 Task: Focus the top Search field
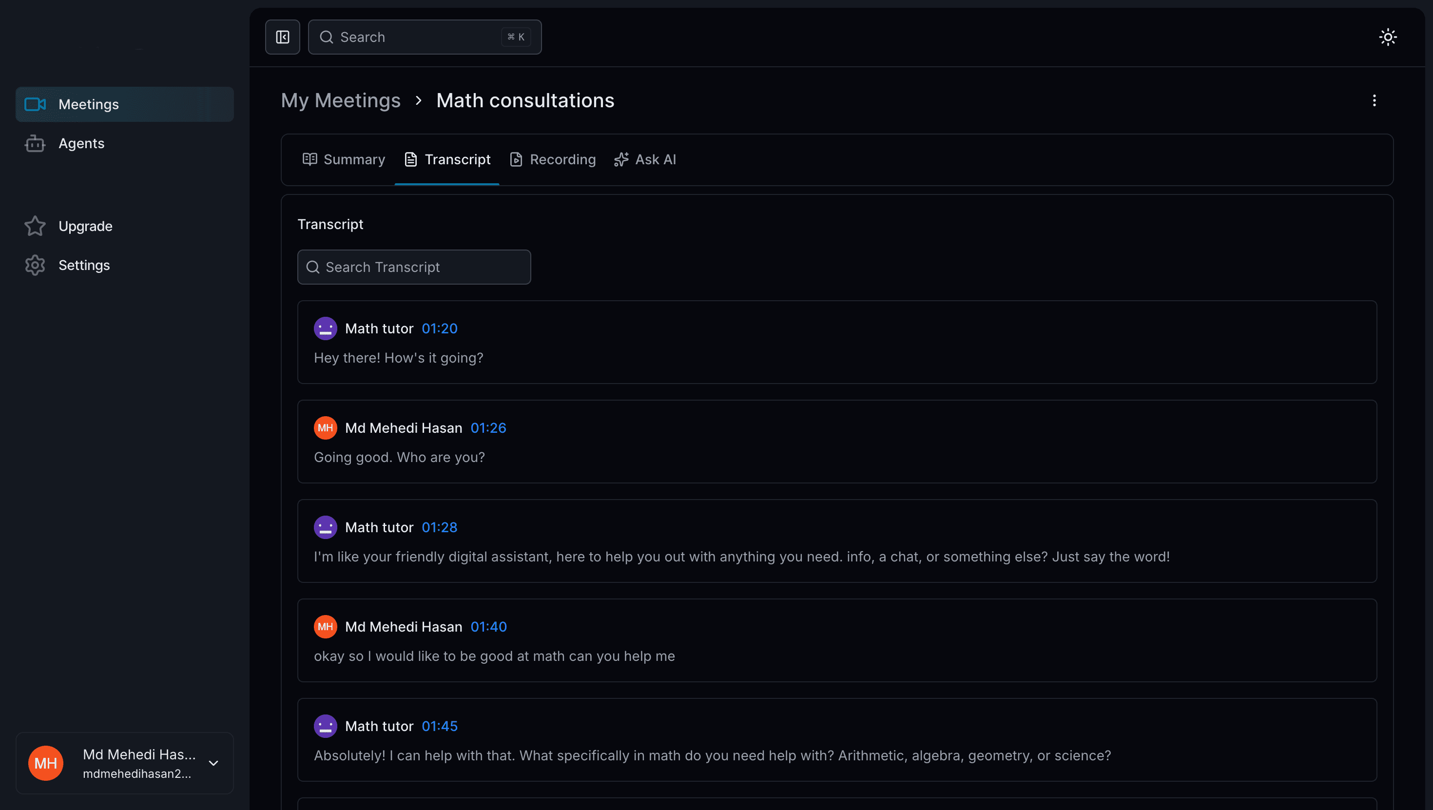tap(425, 37)
